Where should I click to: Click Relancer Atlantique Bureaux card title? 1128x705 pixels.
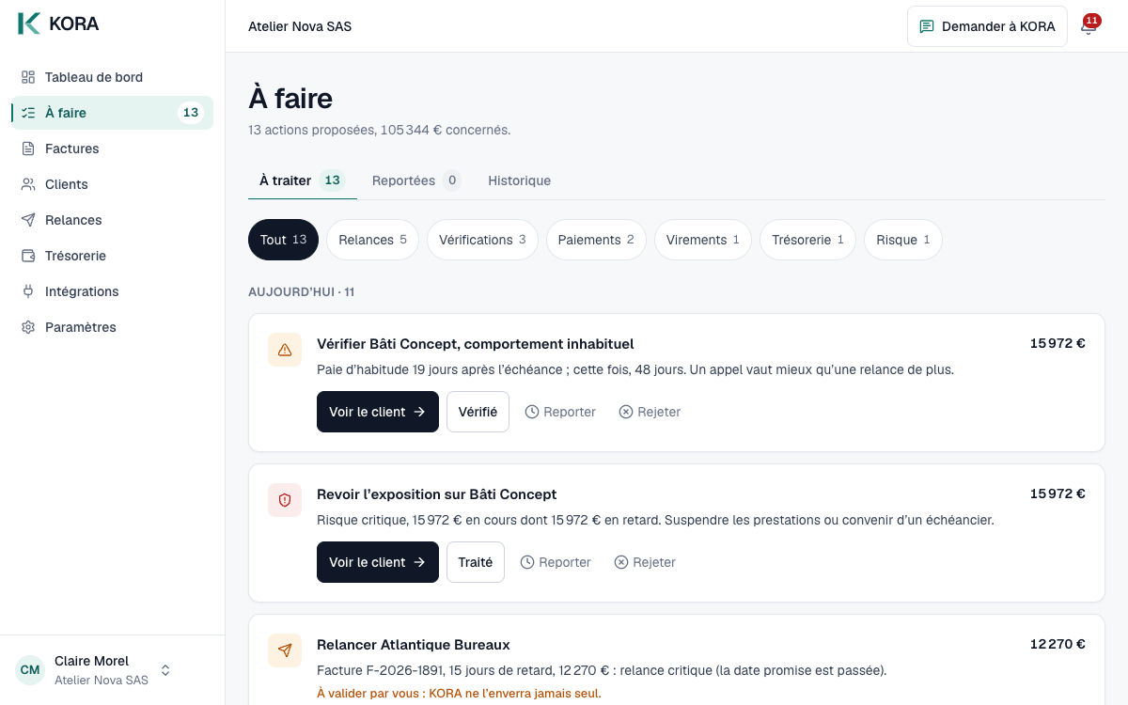414,645
